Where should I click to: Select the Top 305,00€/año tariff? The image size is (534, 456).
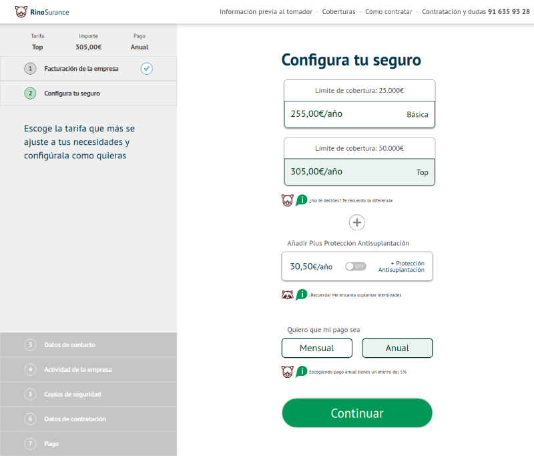click(x=359, y=172)
